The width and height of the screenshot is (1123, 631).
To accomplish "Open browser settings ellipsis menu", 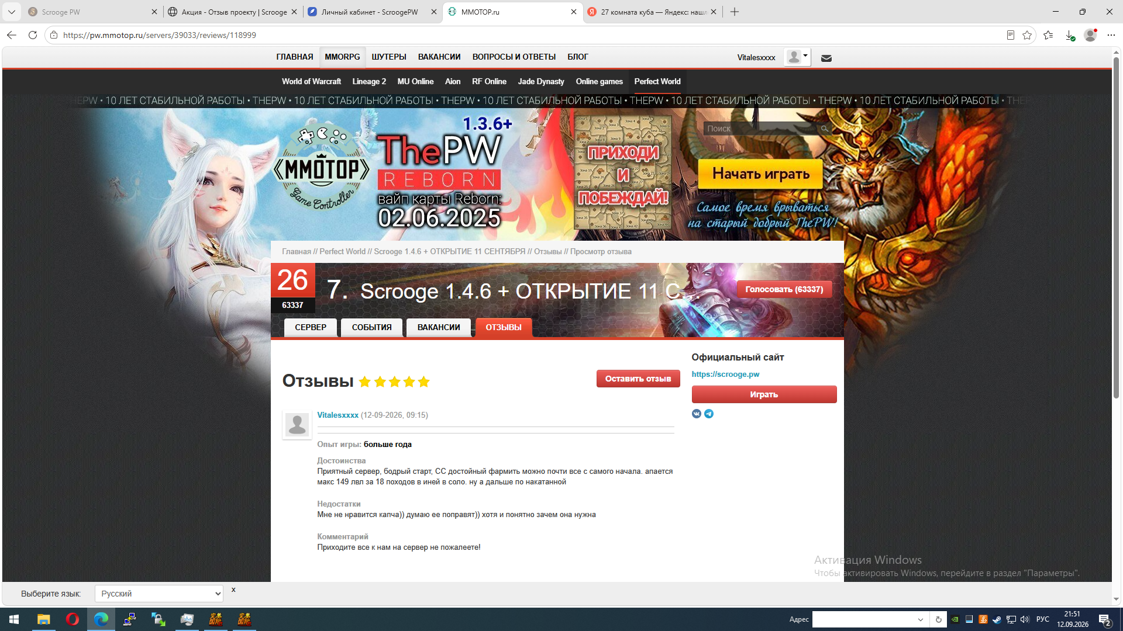I will point(1111,35).
